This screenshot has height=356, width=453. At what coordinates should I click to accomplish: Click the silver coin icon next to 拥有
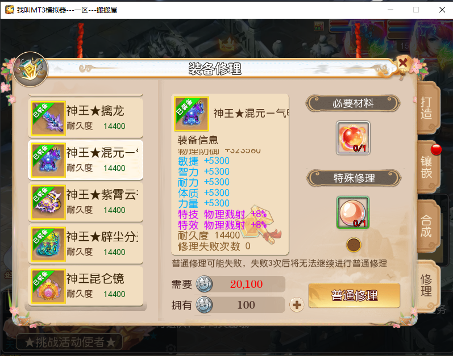point(204,305)
